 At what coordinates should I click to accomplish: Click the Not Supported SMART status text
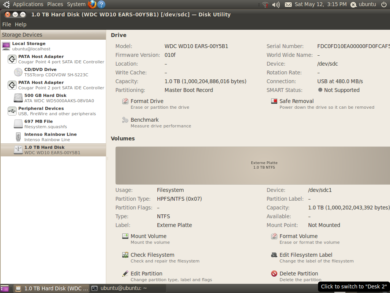tap(342, 90)
